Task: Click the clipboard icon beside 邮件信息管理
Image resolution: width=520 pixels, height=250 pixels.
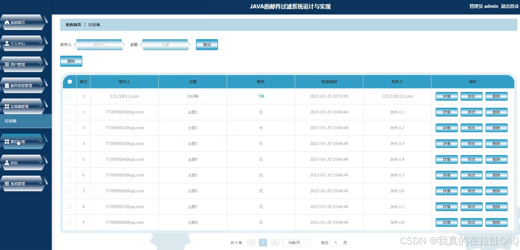Action: tap(7, 85)
